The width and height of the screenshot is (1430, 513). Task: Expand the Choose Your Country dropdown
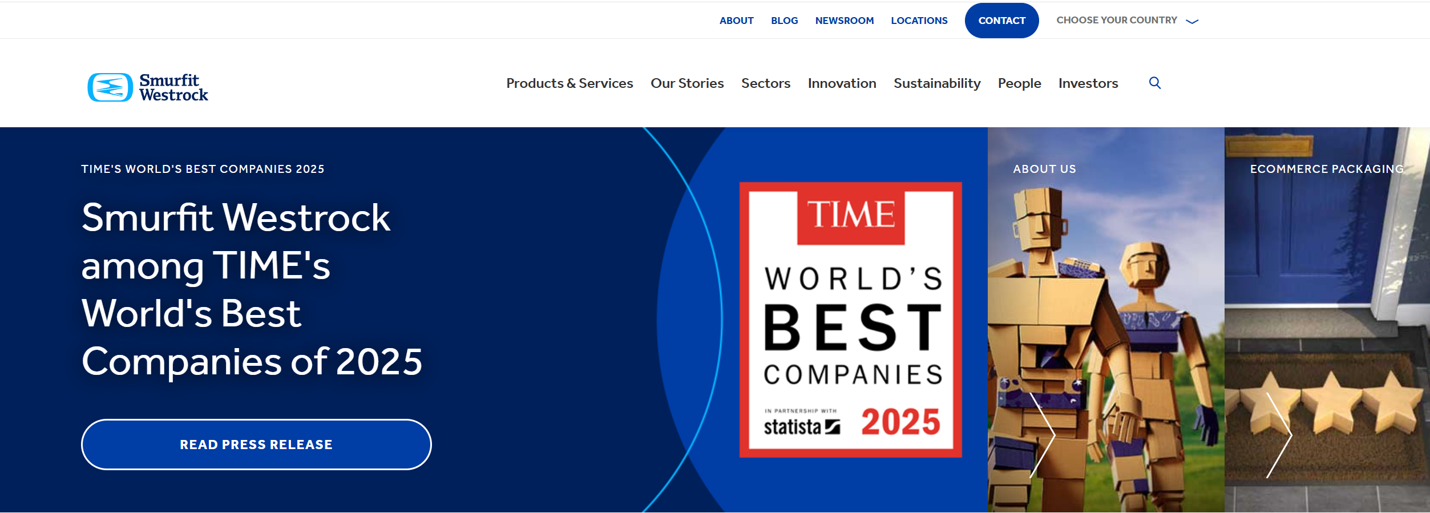click(1127, 21)
